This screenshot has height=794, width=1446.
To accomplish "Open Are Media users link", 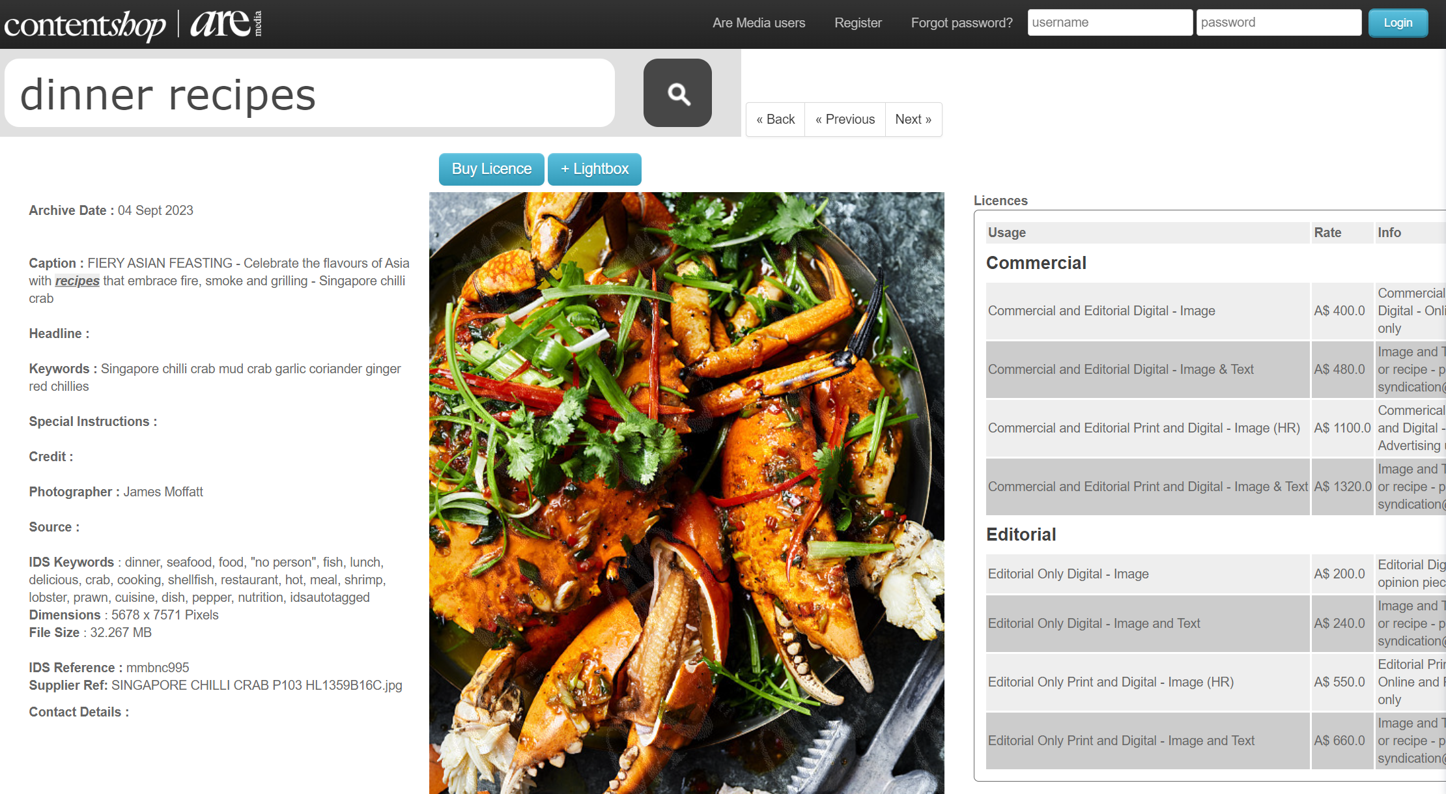I will (759, 23).
